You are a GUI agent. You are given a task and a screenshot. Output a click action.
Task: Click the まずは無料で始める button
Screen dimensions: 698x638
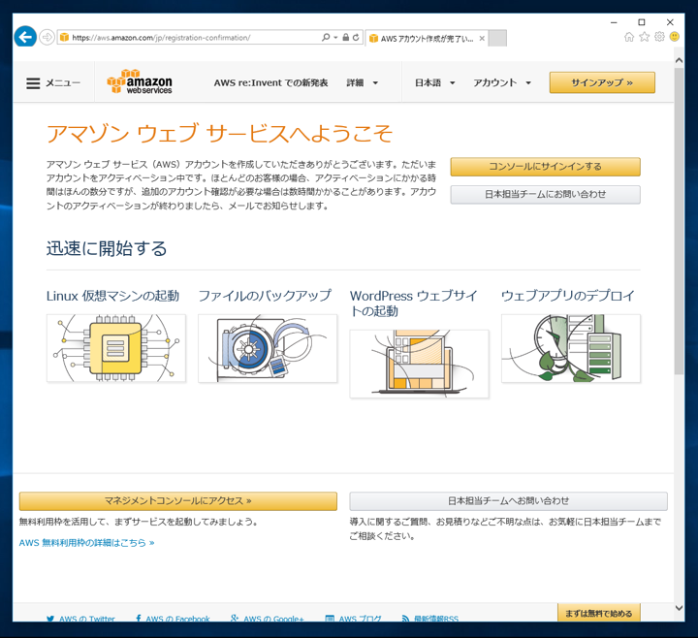599,613
